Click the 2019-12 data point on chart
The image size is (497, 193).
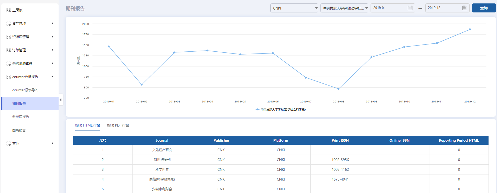(470, 29)
